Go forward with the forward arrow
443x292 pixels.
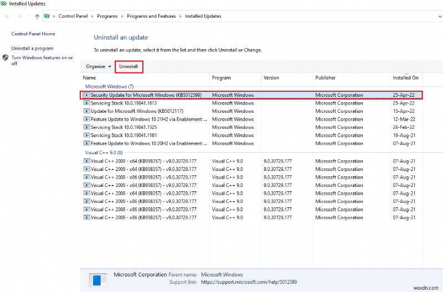click(x=19, y=17)
